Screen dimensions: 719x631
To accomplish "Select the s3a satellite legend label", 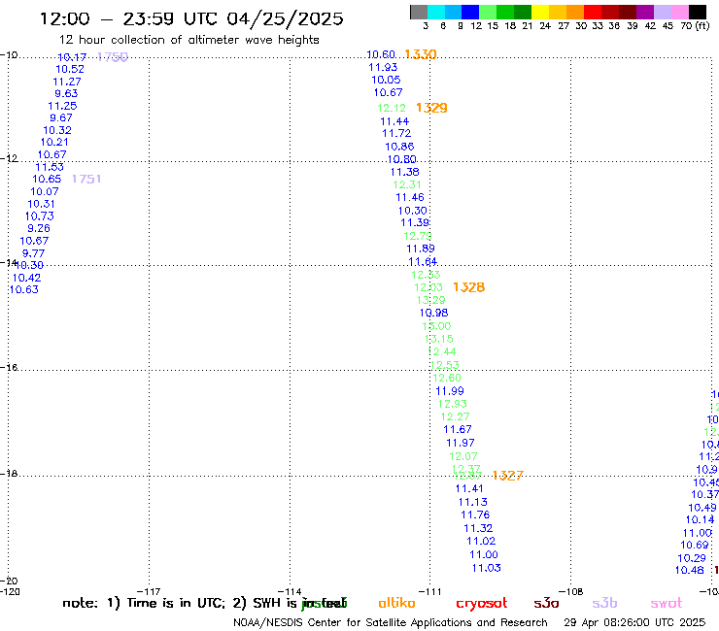I will 546,603.
